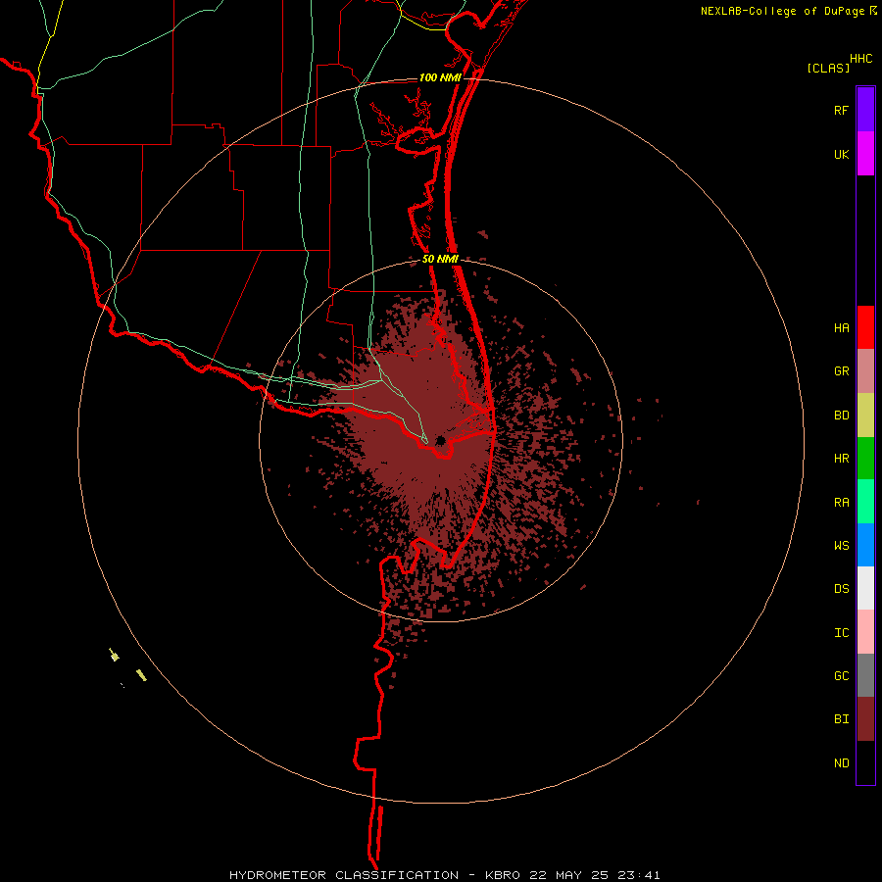Click the [CLAS] units label

point(828,68)
